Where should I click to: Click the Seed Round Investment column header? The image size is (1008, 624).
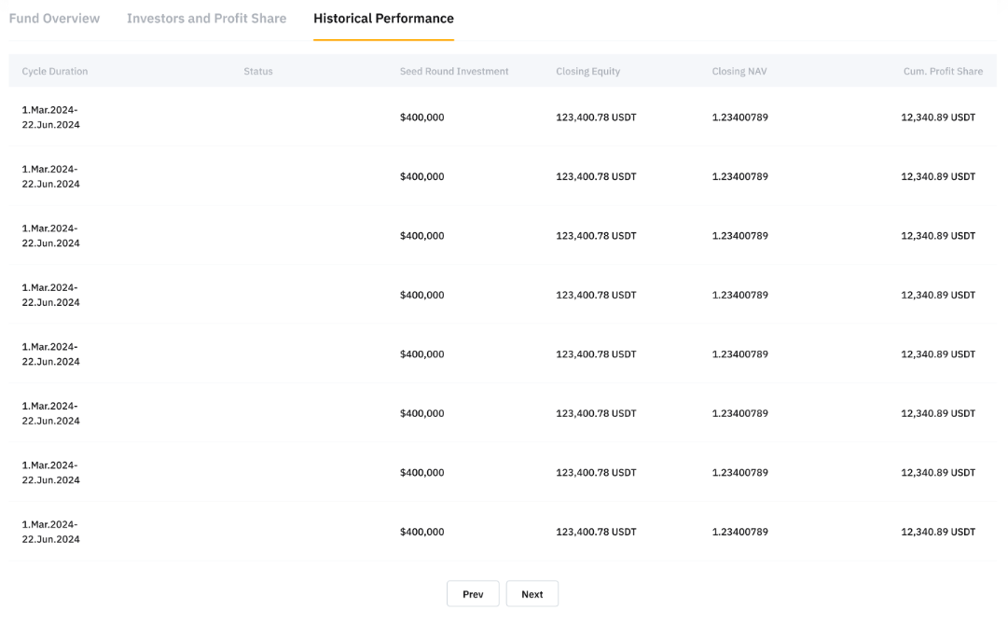(454, 72)
